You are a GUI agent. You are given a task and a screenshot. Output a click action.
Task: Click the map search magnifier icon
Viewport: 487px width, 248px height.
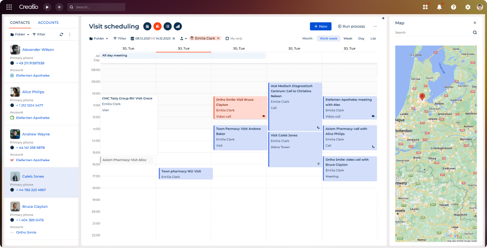click(x=474, y=32)
